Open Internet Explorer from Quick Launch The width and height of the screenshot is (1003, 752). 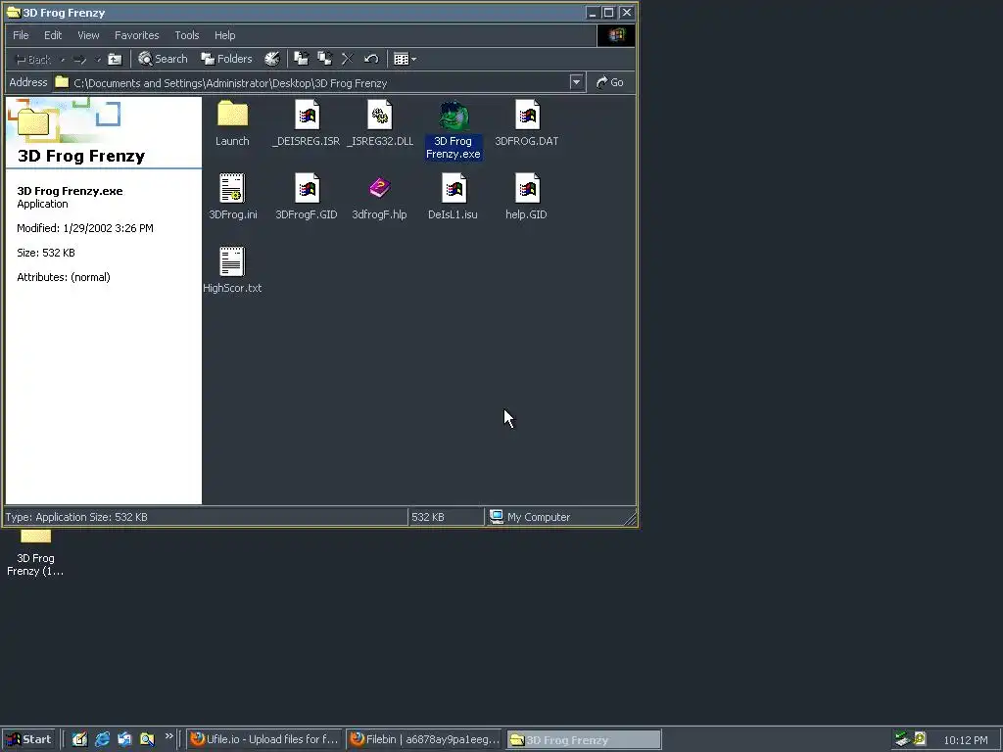coord(102,739)
